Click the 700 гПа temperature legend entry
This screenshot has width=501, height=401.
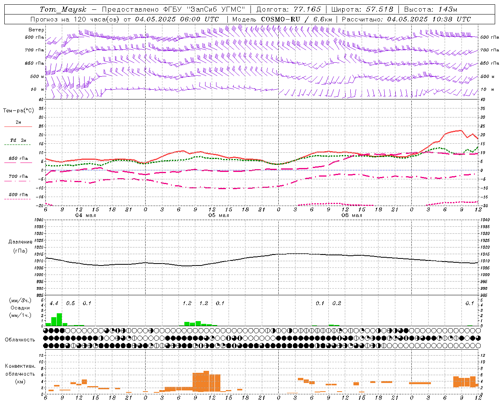pyautogui.click(x=18, y=177)
